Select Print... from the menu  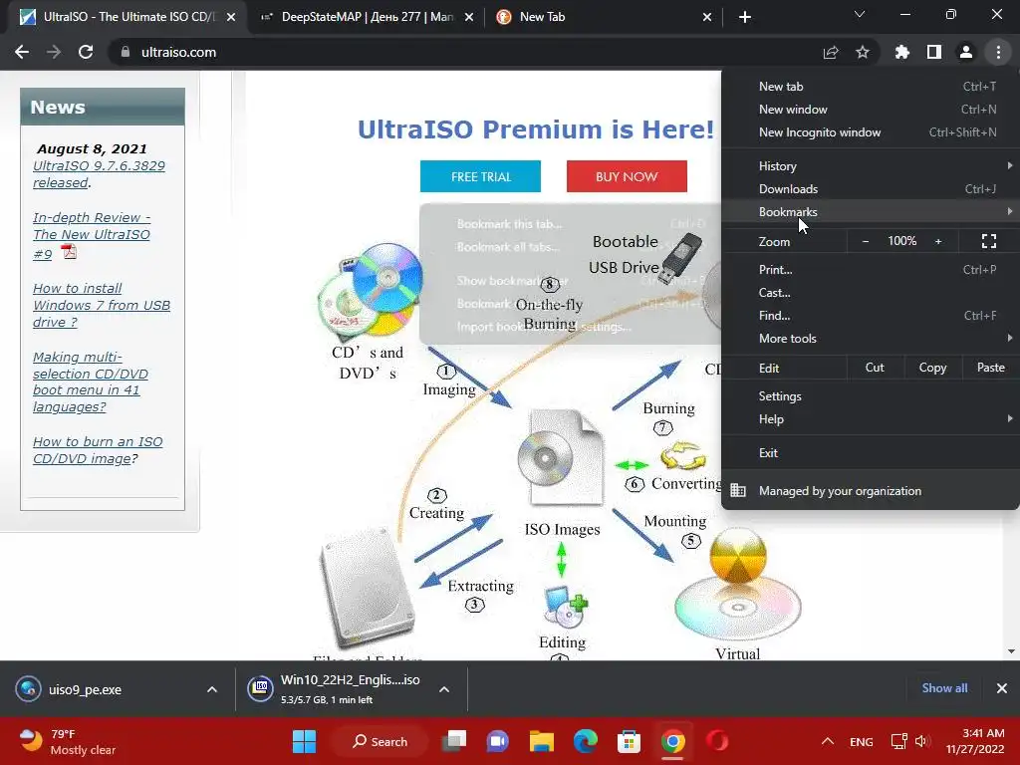coord(871,269)
